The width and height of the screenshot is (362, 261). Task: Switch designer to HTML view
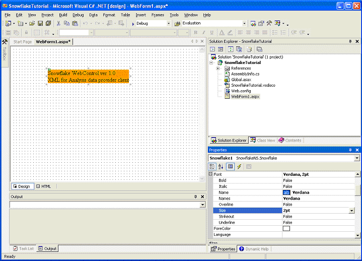point(44,186)
